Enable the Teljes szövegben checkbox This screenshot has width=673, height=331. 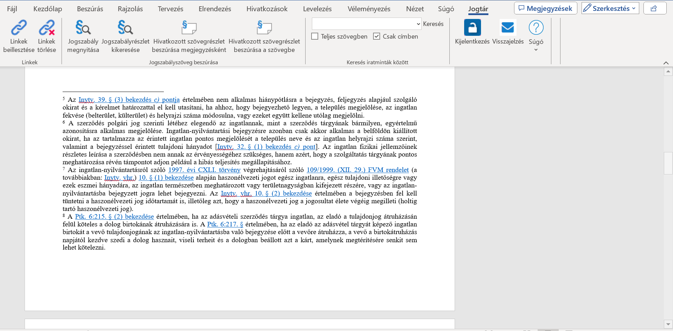pyautogui.click(x=315, y=37)
